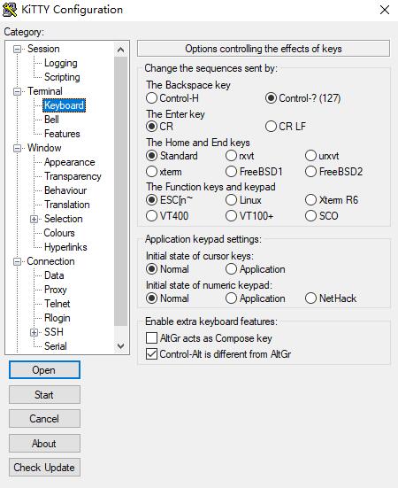Image resolution: width=398 pixels, height=488 pixels.
Task: Click the KiTTY icon in title bar
Action: click(10, 10)
